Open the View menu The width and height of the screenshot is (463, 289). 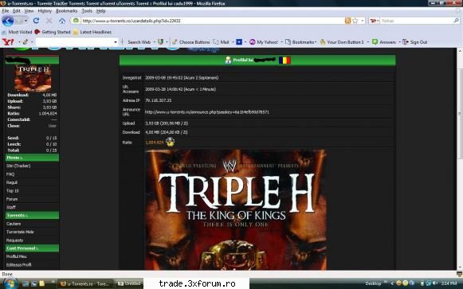pyautogui.click(x=29, y=11)
